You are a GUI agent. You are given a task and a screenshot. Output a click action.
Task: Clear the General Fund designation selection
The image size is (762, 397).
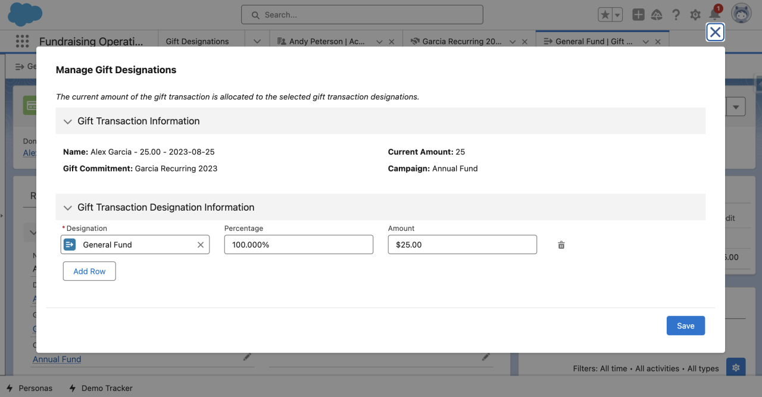tap(201, 245)
